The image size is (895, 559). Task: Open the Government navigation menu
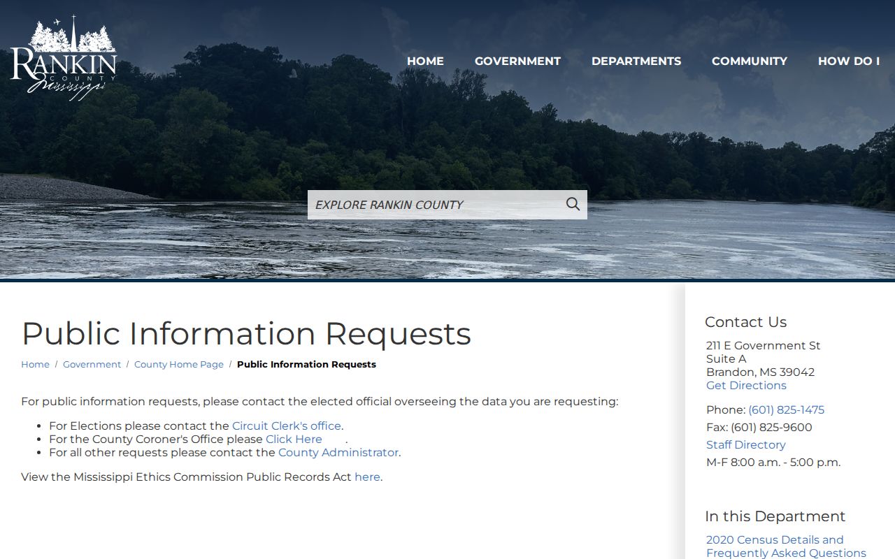tap(517, 61)
